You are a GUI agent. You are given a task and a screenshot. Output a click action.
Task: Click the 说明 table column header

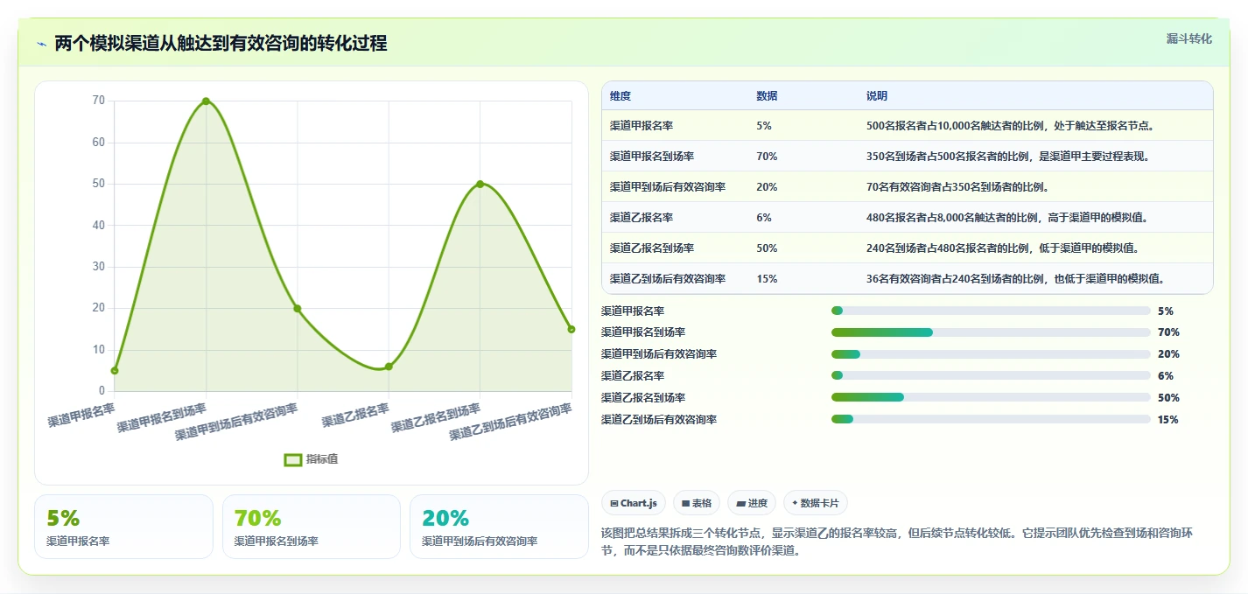(877, 95)
